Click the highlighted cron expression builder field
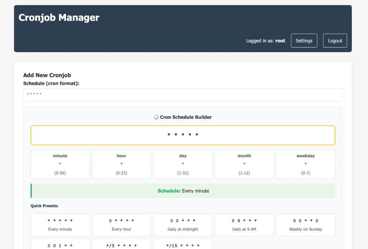The image size is (368, 249). tap(183, 135)
